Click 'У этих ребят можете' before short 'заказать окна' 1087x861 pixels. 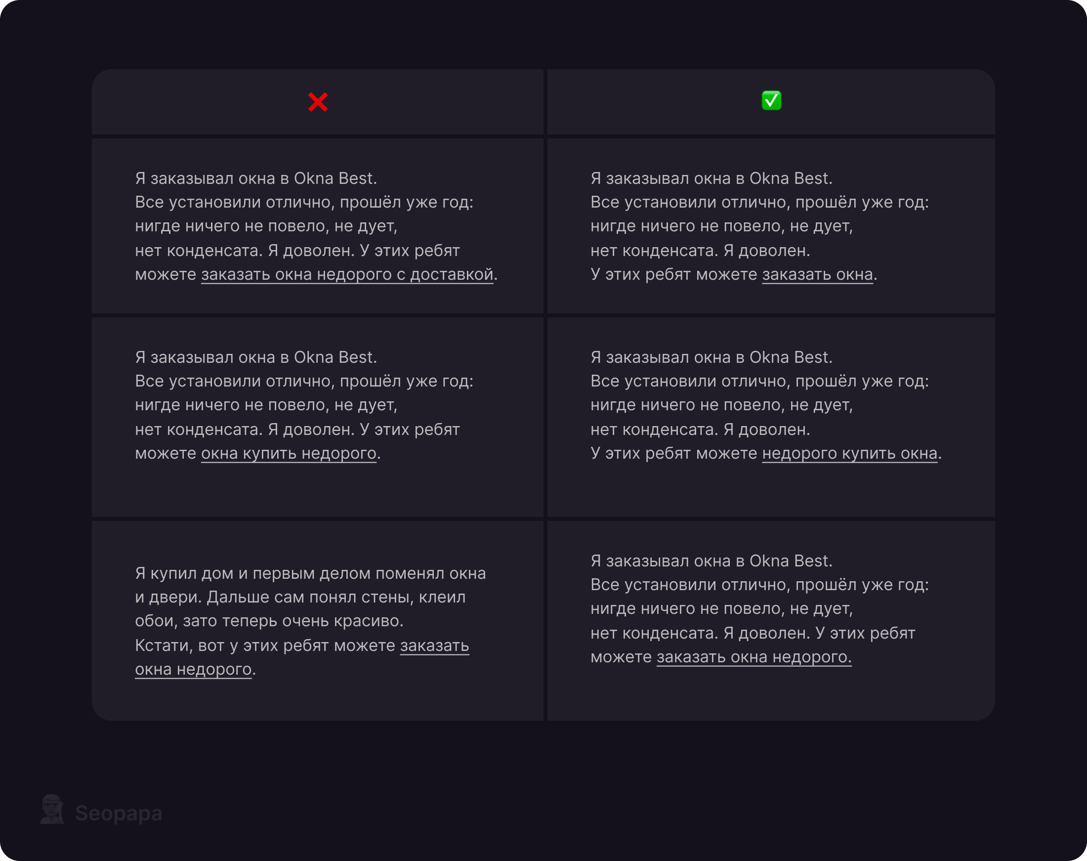pos(673,275)
